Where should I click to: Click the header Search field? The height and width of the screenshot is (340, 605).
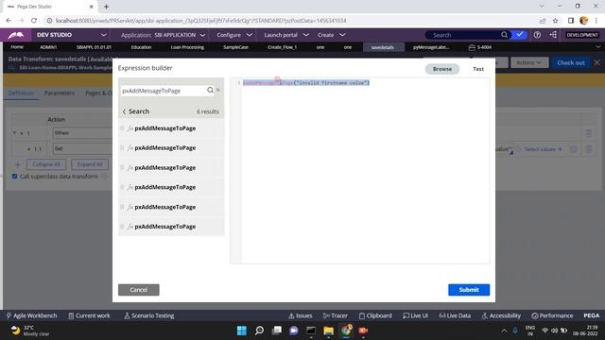pos(463,35)
